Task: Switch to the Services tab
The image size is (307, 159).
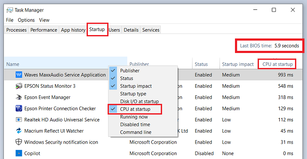Action: (x=151, y=30)
